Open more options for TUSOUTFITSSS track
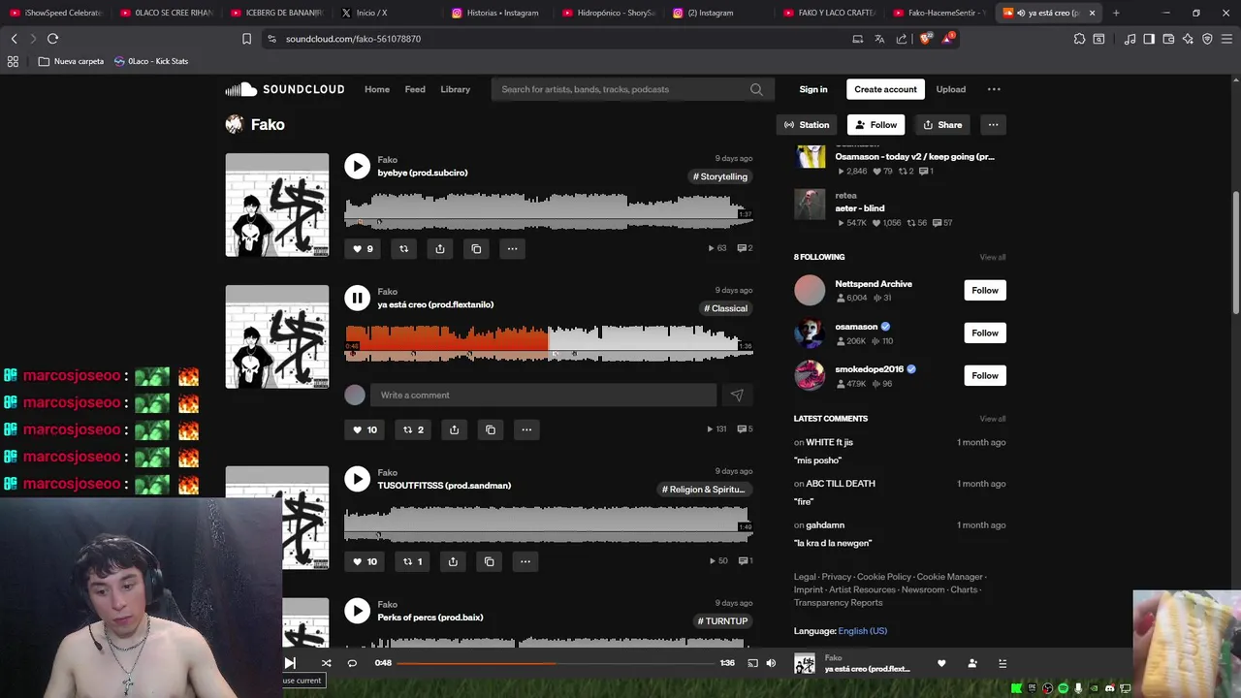 (x=525, y=561)
